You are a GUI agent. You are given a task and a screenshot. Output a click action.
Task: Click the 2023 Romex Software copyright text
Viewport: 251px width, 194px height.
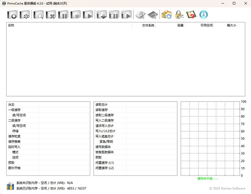point(227,189)
